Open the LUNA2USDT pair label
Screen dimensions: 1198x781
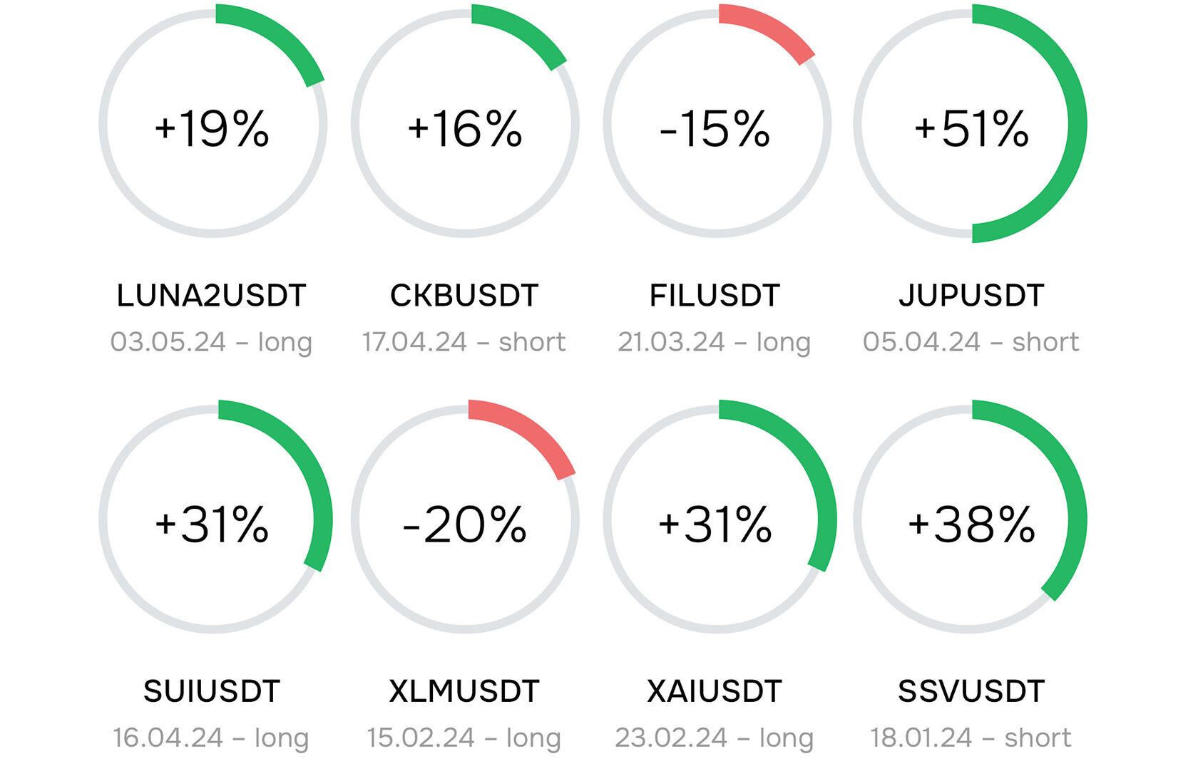click(211, 295)
